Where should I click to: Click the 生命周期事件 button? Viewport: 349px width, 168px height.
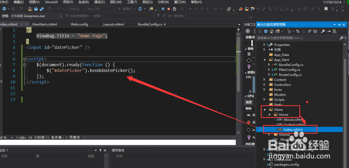(x=78, y=16)
